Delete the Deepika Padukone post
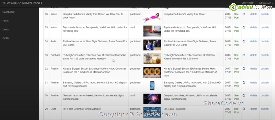The width and height of the screenshot is (275, 120). point(254,14)
